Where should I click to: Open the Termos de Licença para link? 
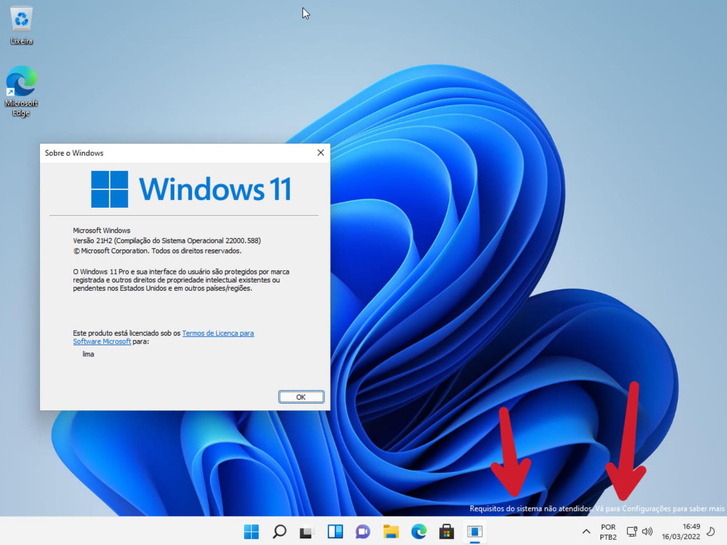(x=218, y=333)
